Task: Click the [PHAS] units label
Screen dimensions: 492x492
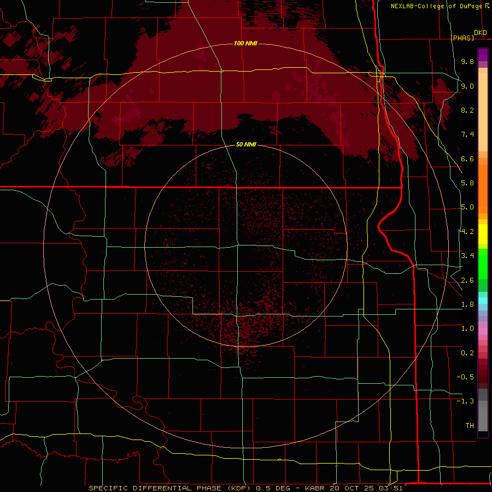Action: (x=462, y=38)
